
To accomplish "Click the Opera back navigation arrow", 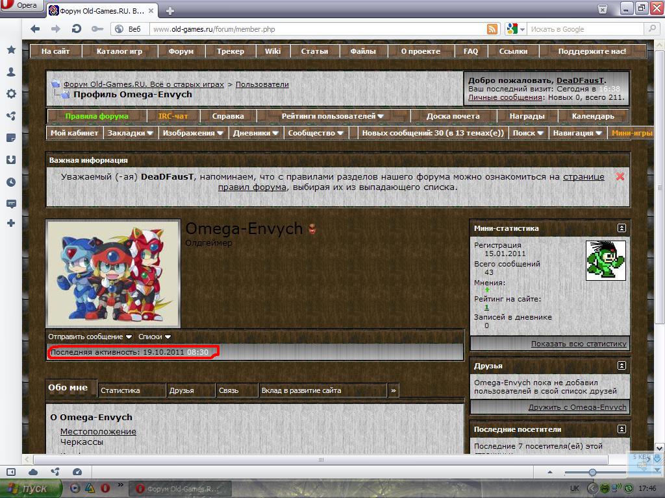I will point(35,29).
